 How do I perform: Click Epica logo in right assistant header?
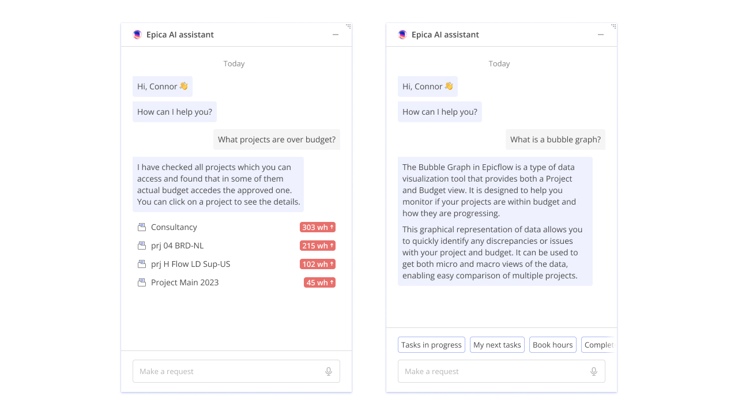coord(402,35)
